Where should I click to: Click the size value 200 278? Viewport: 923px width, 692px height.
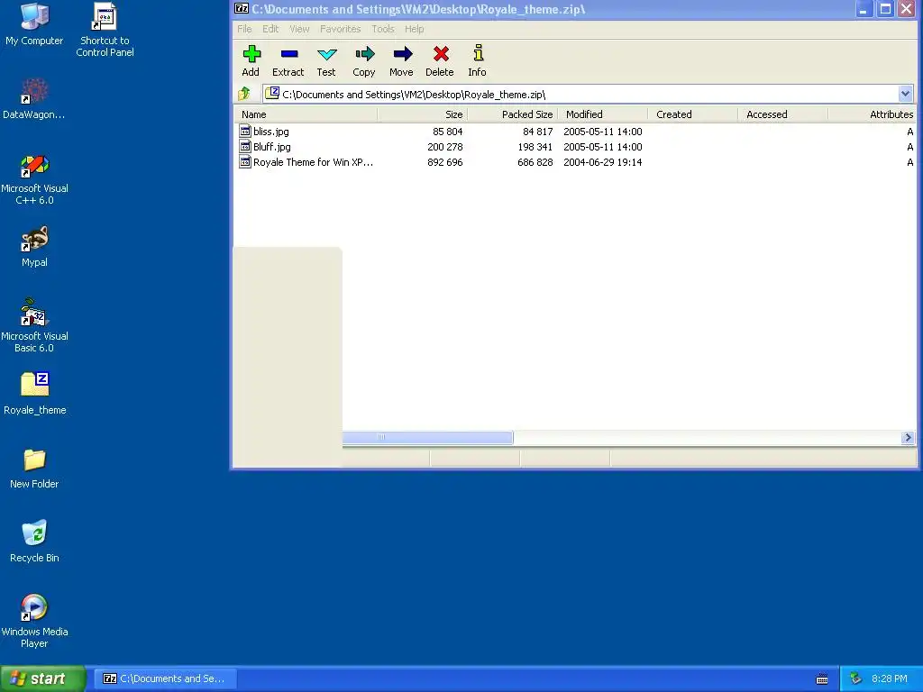(x=445, y=147)
